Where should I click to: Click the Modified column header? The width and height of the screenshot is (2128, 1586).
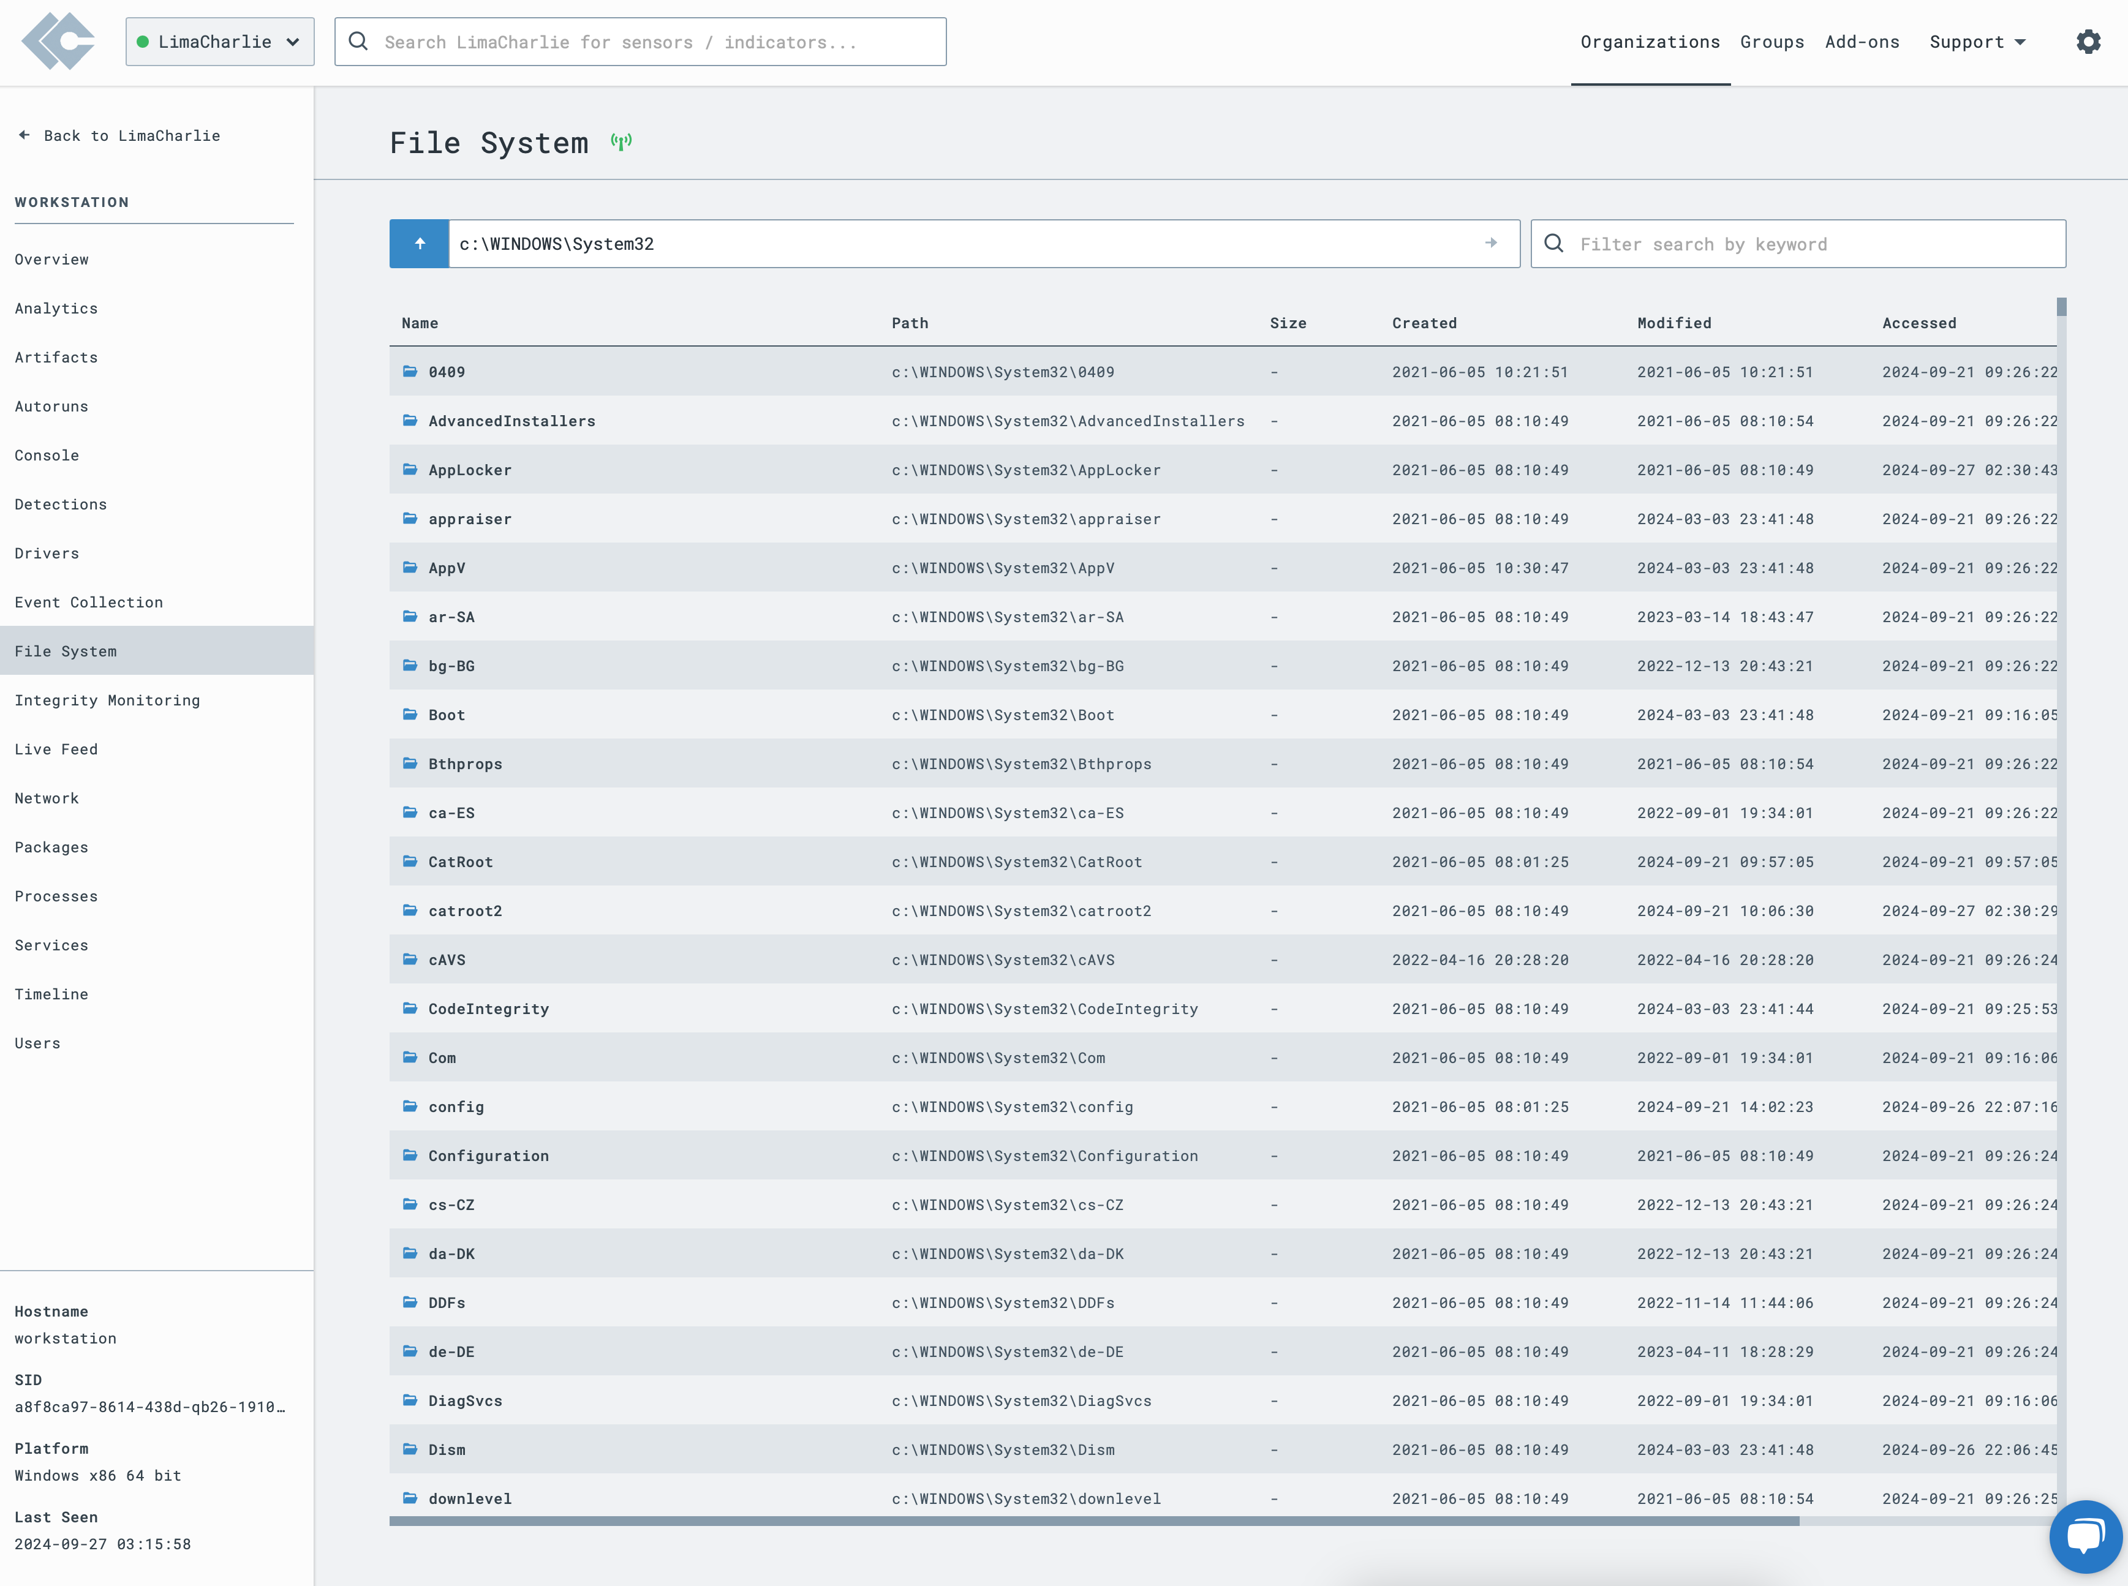click(1673, 323)
